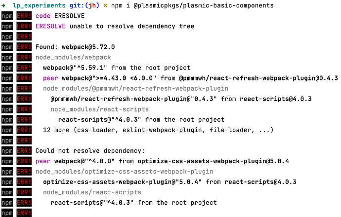Click 'Found: webpack@5.72.0' text
Viewport: 341px width, 217px height.
click(x=75, y=47)
